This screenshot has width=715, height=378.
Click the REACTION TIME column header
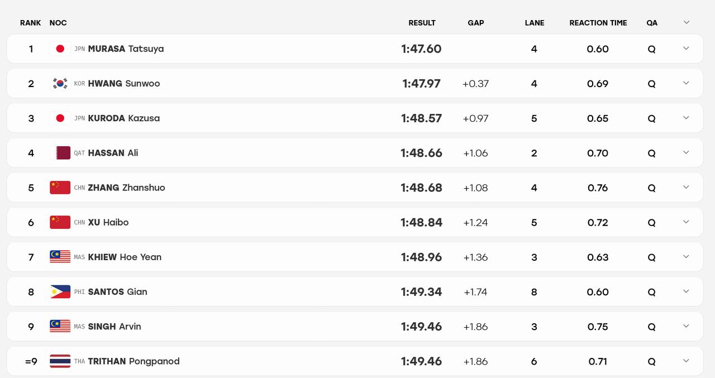[x=598, y=23]
